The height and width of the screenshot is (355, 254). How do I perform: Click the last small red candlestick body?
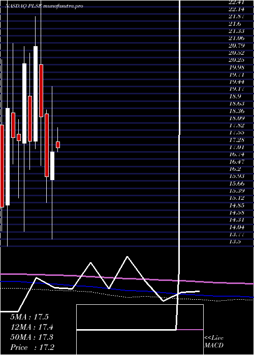58,145
